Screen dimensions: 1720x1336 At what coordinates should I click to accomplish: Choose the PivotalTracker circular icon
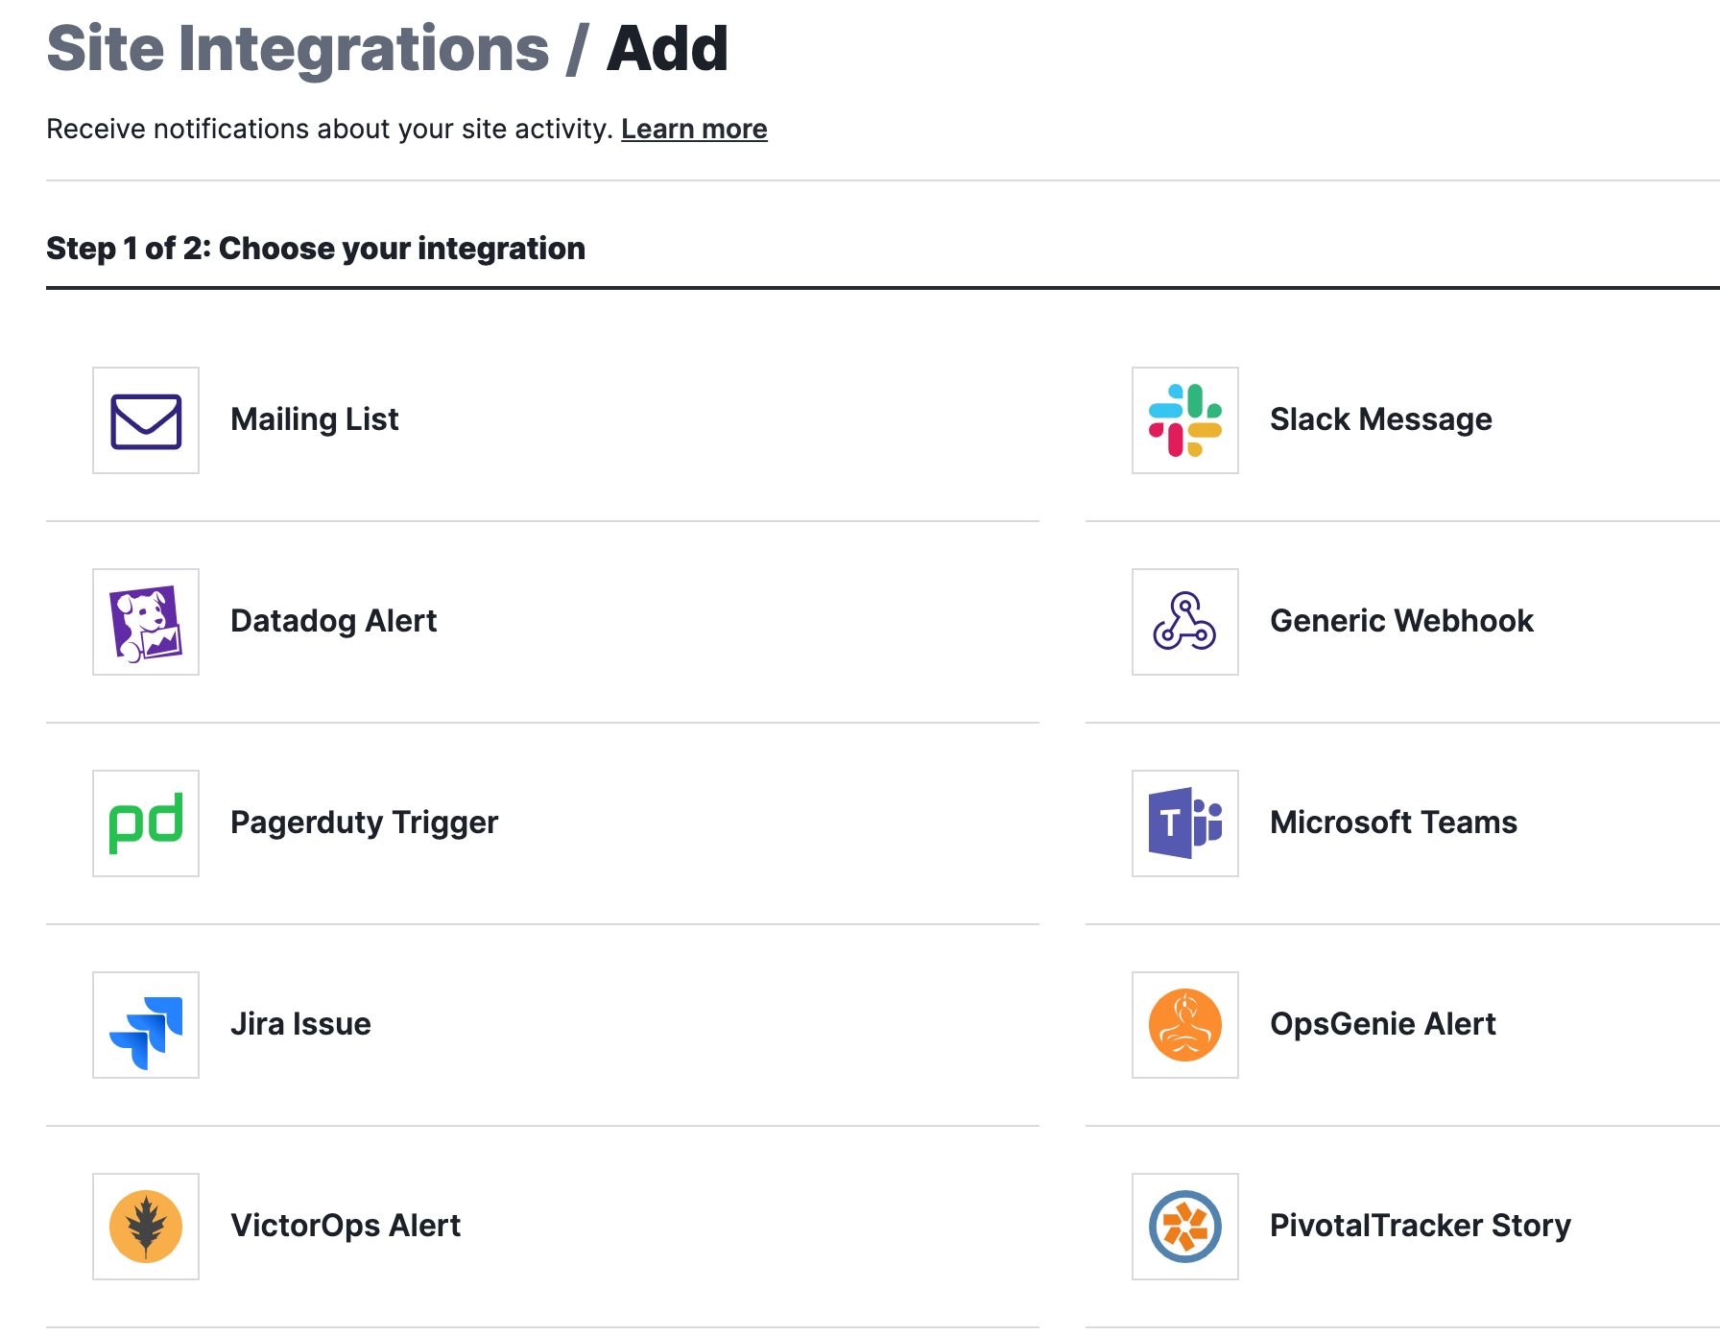1185,1227
